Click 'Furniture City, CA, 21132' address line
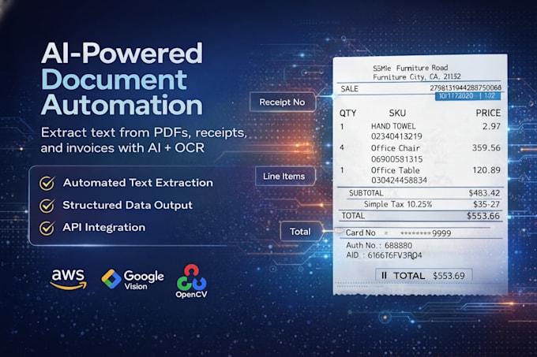This screenshot has height=357, width=537. coord(417,77)
